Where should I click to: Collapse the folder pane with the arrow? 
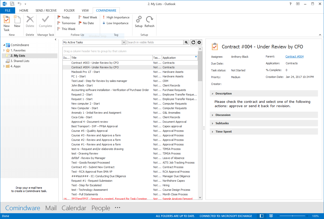point(56,40)
